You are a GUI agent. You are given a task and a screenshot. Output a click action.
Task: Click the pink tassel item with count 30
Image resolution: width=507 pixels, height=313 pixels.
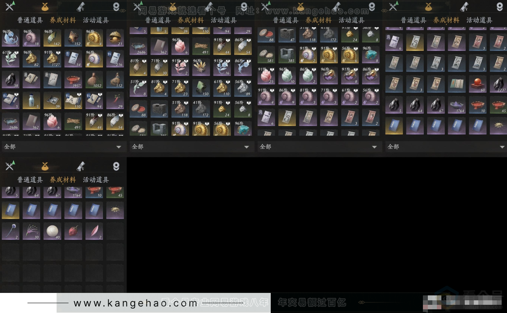[x=31, y=231]
